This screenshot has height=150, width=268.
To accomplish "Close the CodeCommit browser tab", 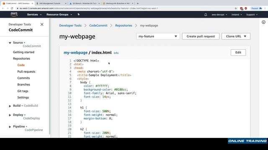I will [32, 3].
